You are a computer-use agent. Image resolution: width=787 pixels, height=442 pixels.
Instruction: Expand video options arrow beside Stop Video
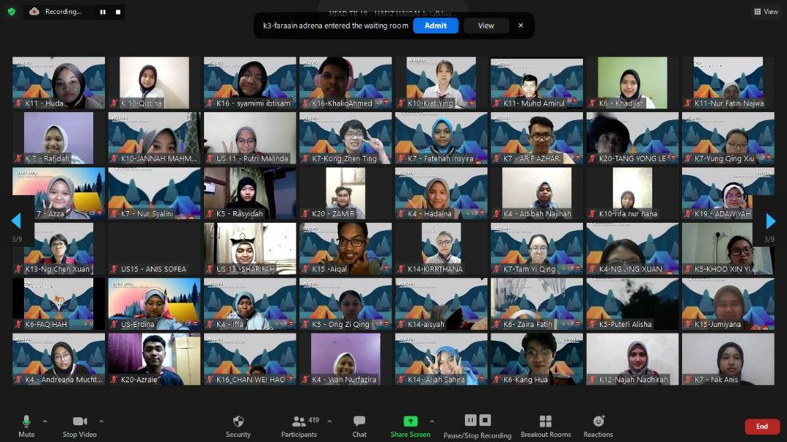click(101, 421)
